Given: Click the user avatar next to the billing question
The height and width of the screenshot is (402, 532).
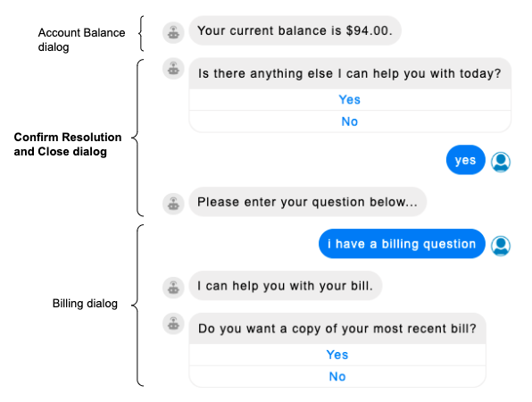Looking at the screenshot, I should [x=501, y=246].
